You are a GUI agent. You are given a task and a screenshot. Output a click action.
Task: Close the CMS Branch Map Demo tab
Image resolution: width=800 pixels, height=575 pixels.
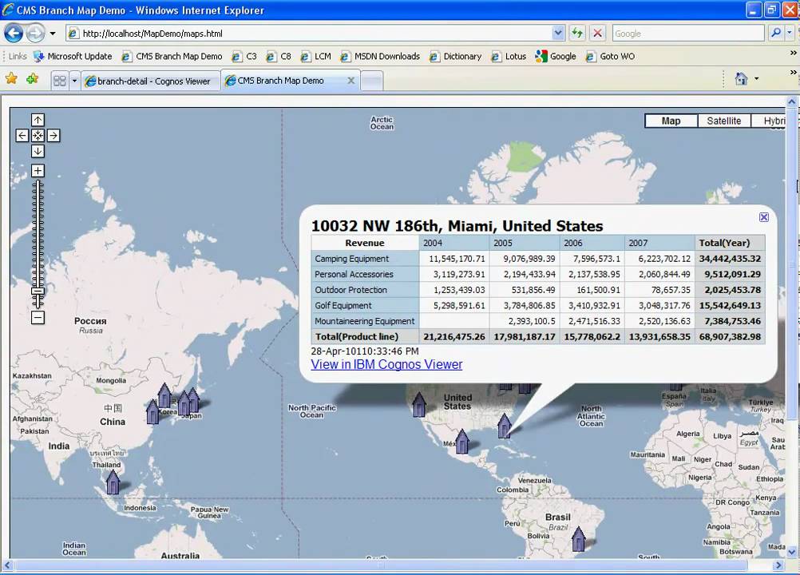tap(351, 81)
